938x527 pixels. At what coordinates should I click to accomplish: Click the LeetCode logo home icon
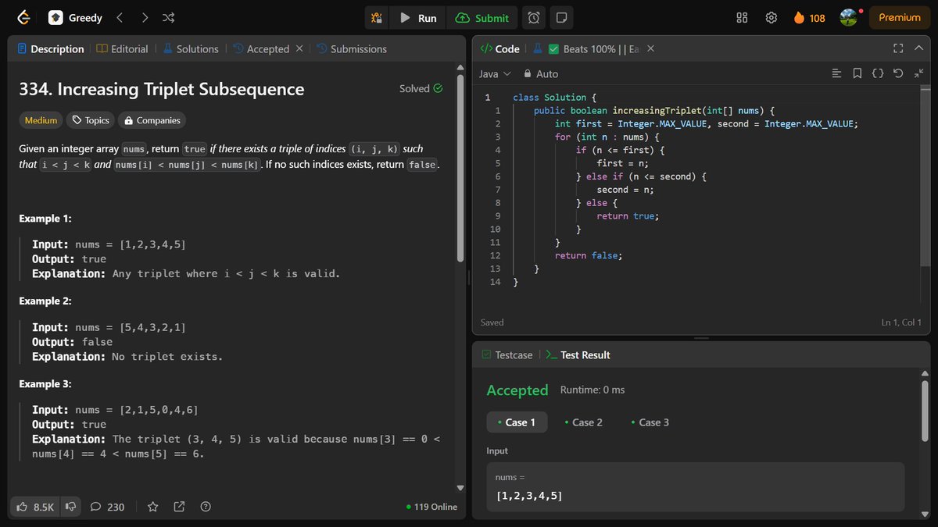22,17
